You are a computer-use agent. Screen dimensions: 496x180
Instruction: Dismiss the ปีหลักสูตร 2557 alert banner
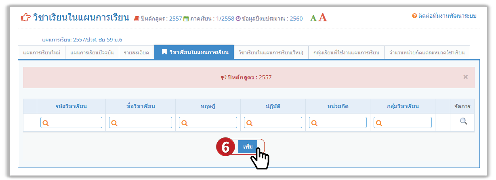coord(465,77)
